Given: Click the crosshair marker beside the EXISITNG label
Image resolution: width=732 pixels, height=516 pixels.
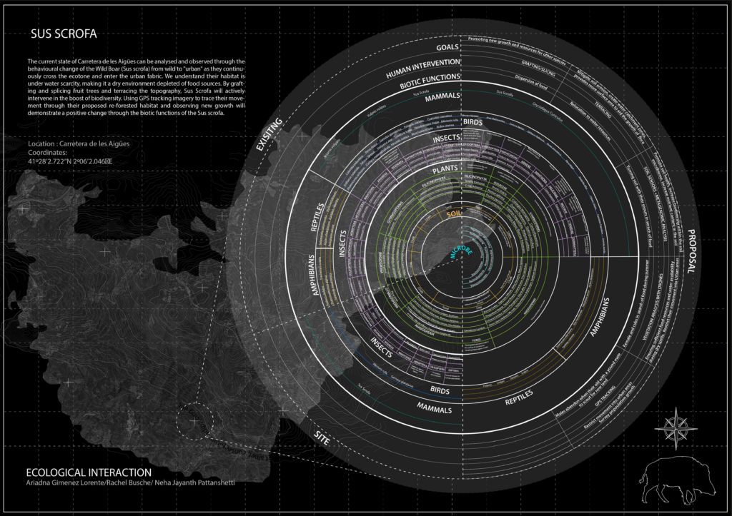Looking at the screenshot, I should (x=302, y=136).
